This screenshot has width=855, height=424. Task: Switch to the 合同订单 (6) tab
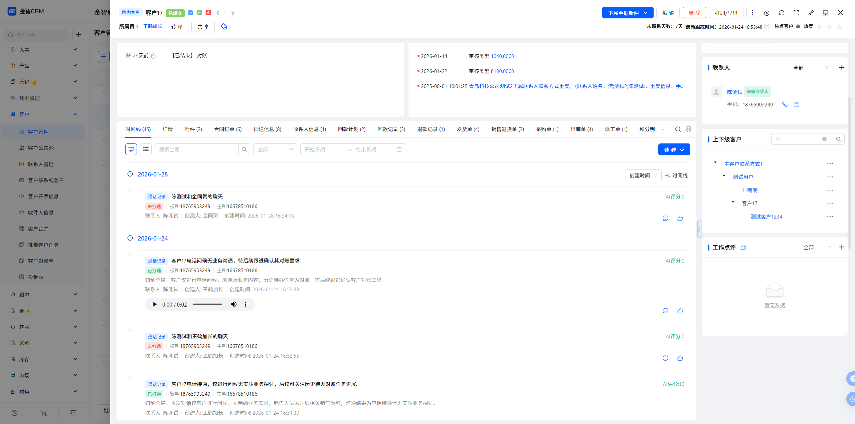(x=228, y=129)
